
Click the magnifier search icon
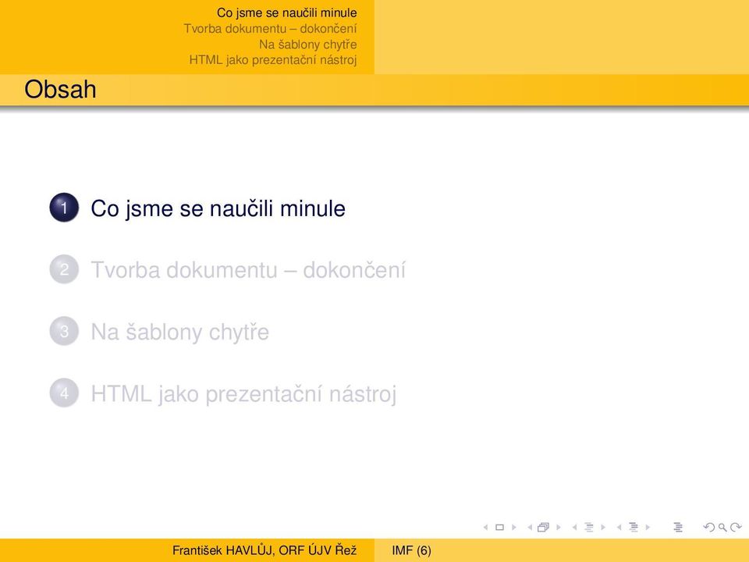click(722, 528)
